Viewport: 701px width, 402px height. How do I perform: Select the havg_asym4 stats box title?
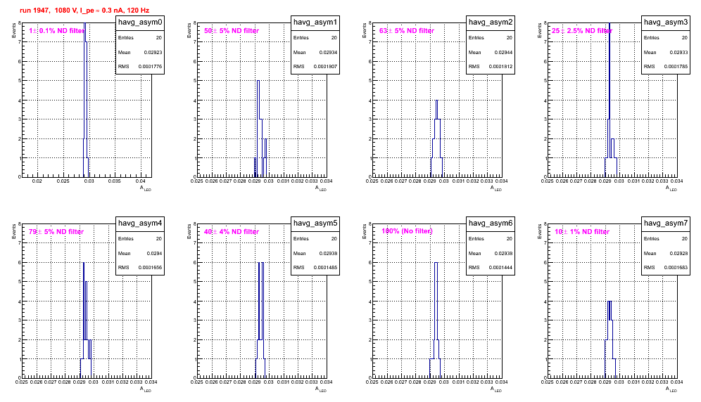click(x=140, y=223)
